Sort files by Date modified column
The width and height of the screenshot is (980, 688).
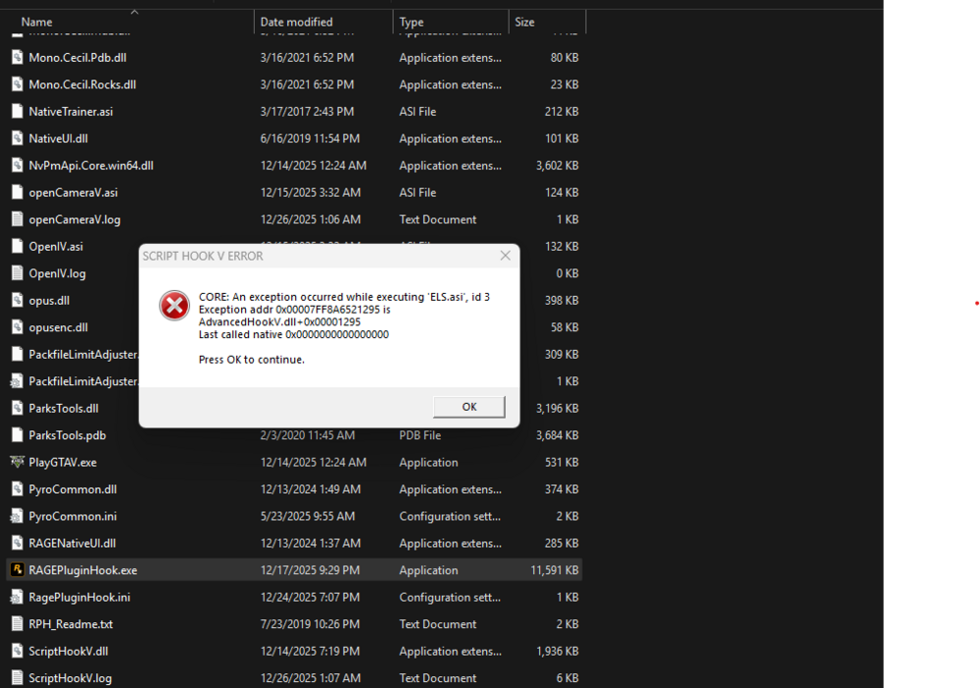coord(294,22)
